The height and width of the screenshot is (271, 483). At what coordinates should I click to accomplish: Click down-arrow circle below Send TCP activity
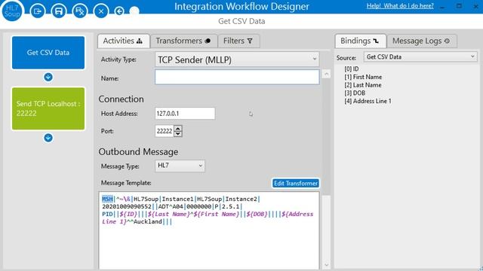[x=48, y=138]
